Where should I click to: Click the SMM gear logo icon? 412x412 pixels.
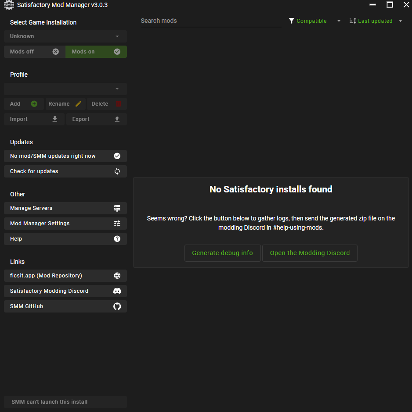pos(9,5)
